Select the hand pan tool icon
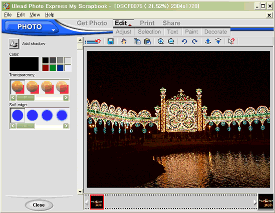This screenshot has width=275, height=213. [124, 41]
